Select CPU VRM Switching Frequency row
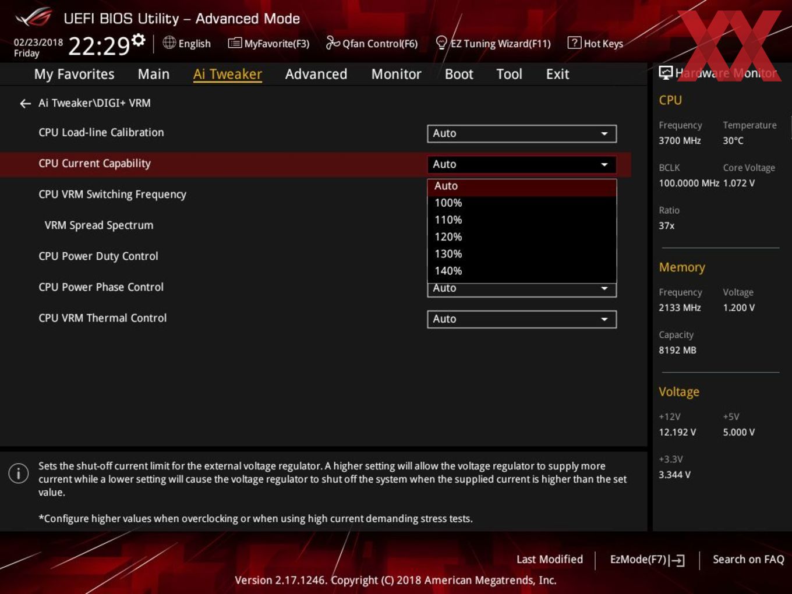Viewport: 792px width, 594px height. click(112, 195)
